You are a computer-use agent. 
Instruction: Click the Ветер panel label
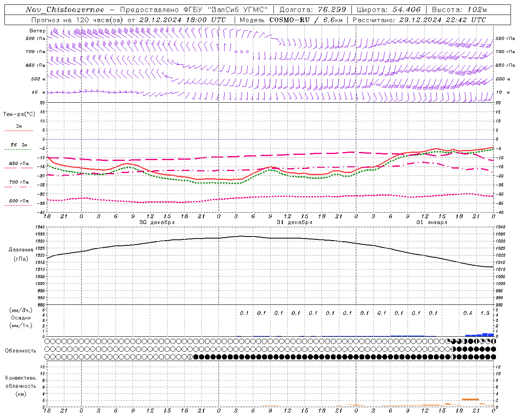[37, 31]
